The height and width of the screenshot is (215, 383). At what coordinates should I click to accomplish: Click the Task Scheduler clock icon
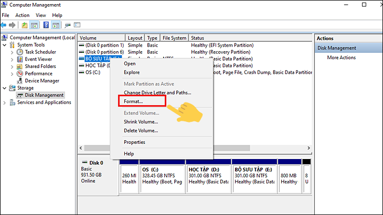coord(20,52)
